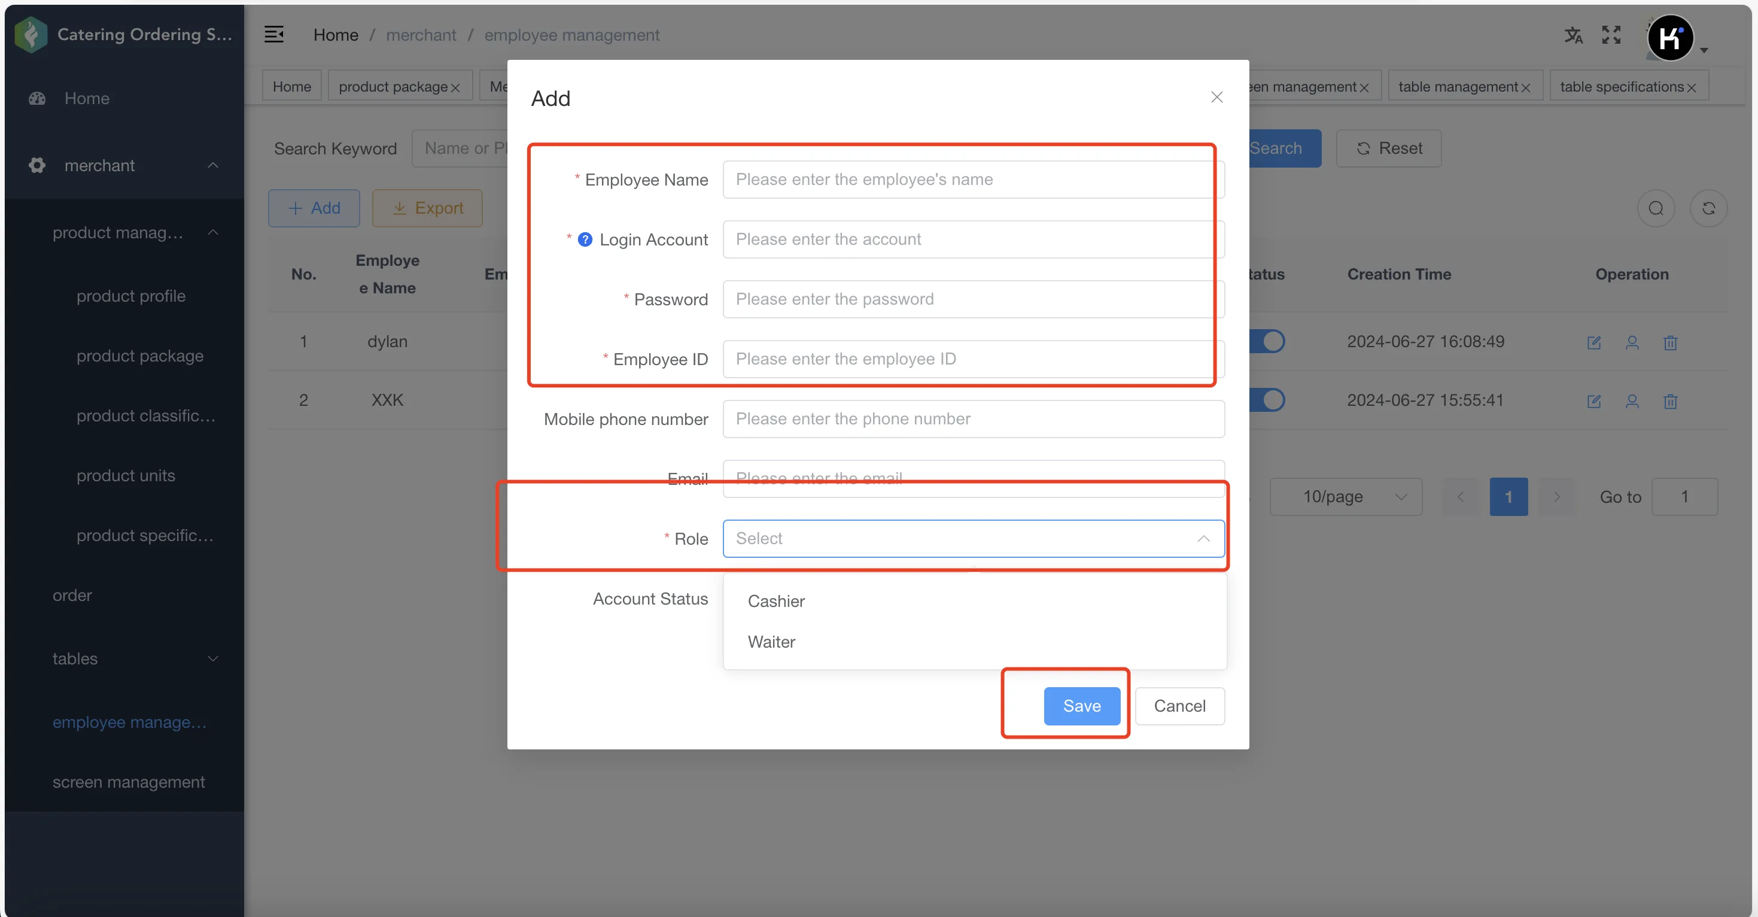
Task: Collapse the merchant menu chevron
Action: 213,165
